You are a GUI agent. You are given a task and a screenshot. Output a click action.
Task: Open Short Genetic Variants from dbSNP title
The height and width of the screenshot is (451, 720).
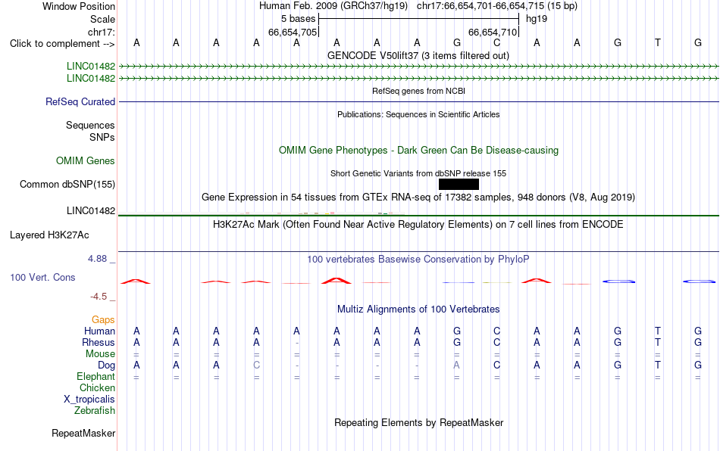coord(418,174)
